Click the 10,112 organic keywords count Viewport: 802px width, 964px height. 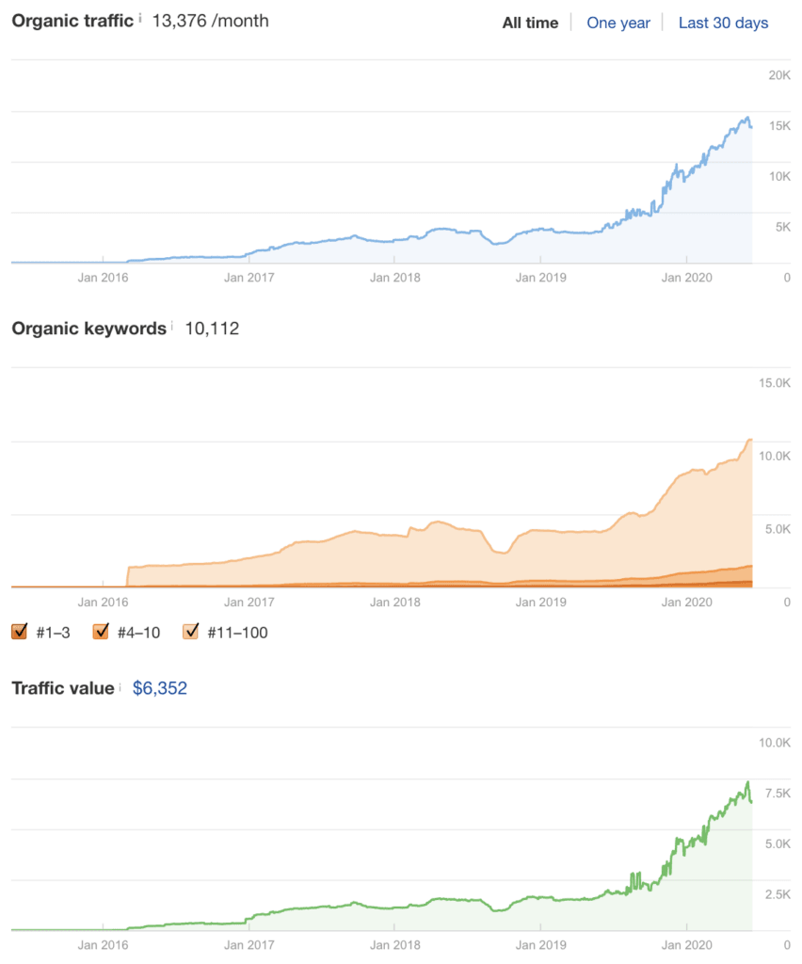[x=212, y=329]
